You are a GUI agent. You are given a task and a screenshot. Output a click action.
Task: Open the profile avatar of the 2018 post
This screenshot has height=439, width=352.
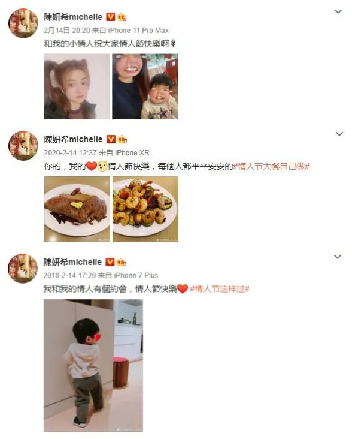coord(23,268)
